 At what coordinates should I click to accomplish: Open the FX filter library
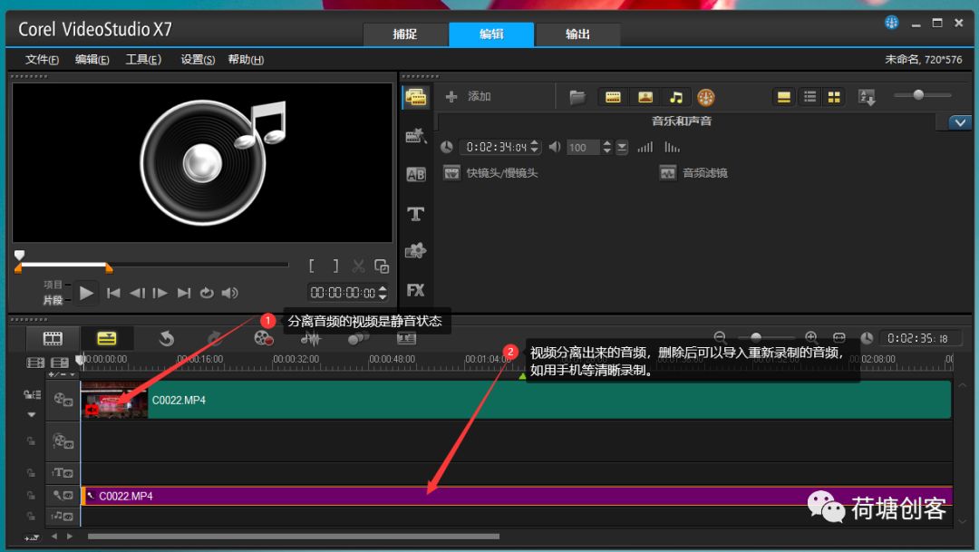point(415,290)
